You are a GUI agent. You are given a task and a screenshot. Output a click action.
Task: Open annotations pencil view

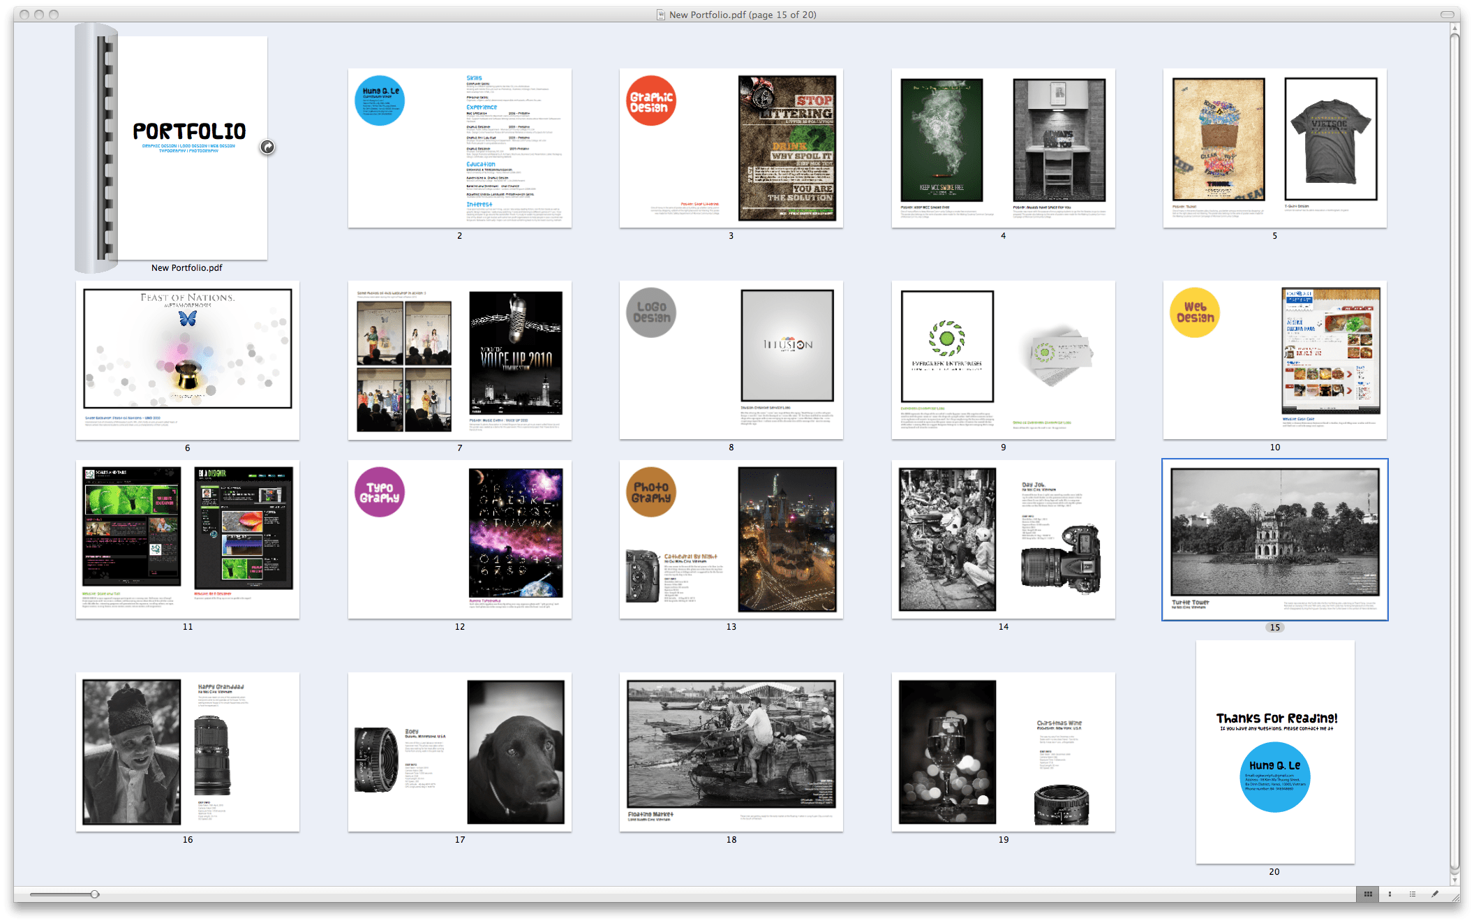pos(1435,894)
